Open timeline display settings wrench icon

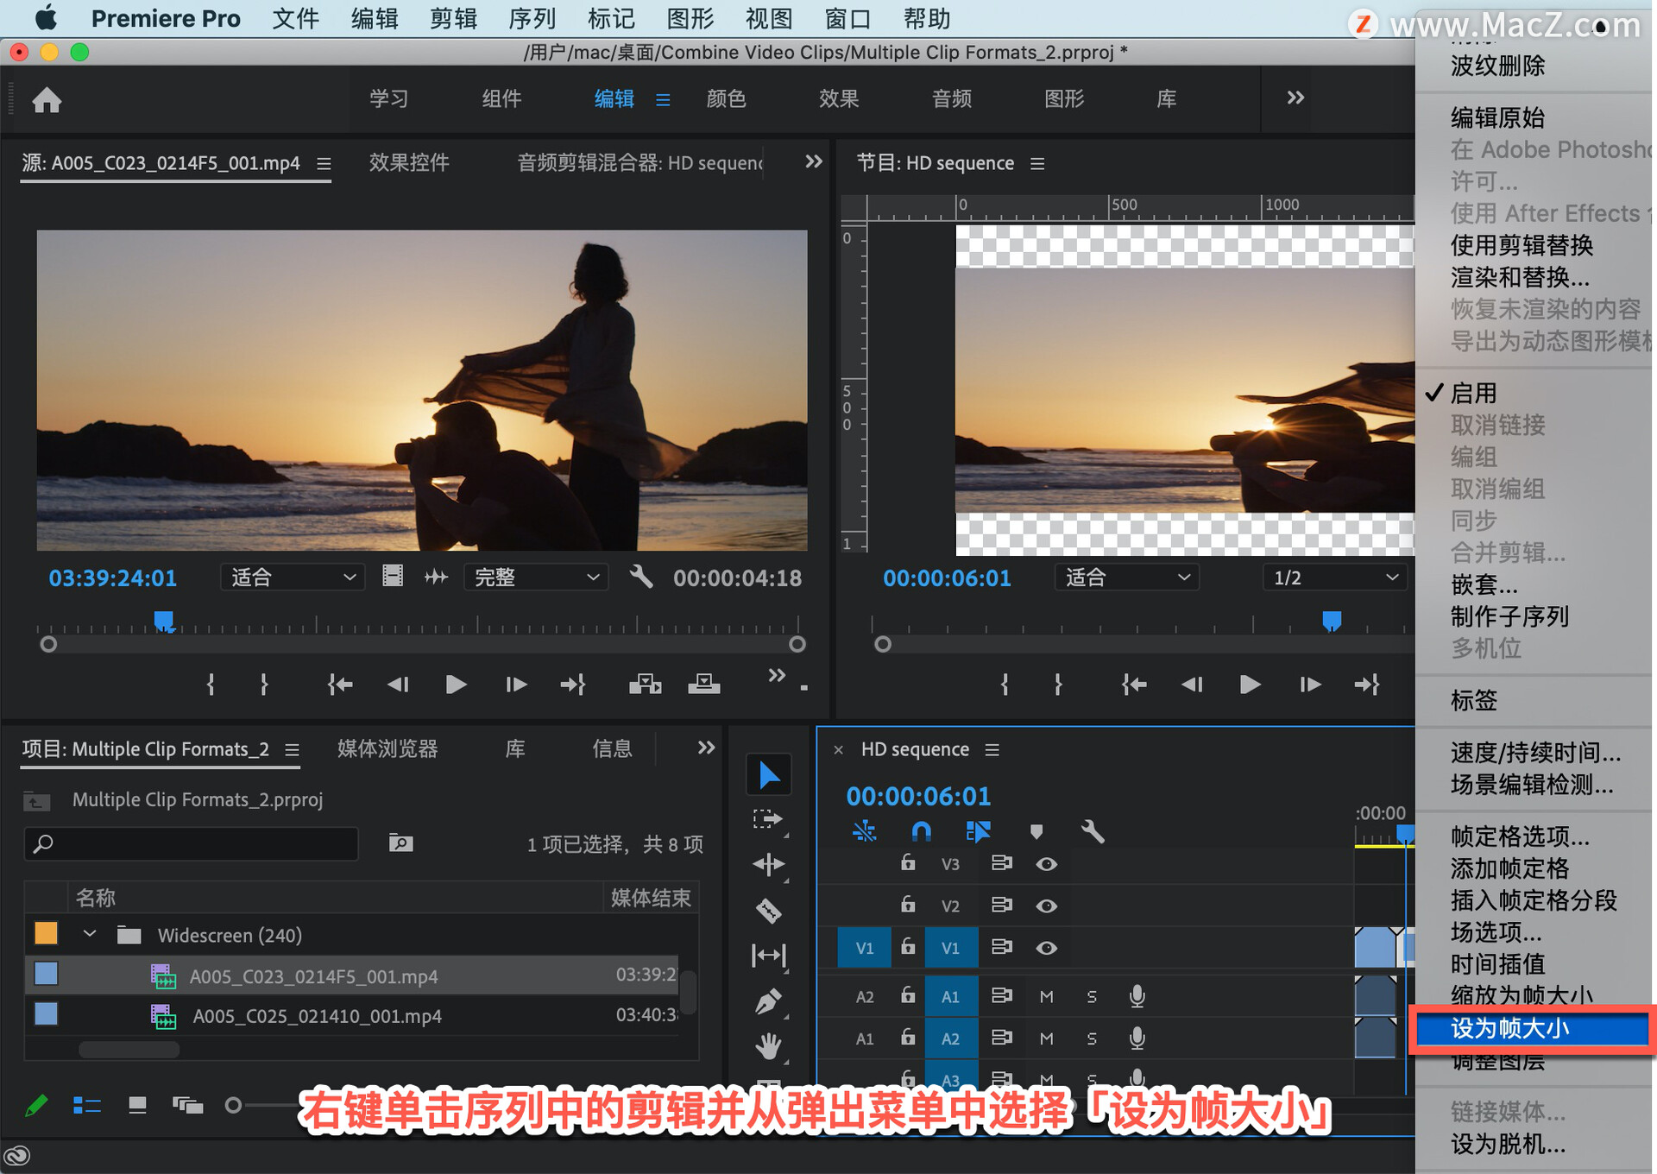pos(1092,831)
